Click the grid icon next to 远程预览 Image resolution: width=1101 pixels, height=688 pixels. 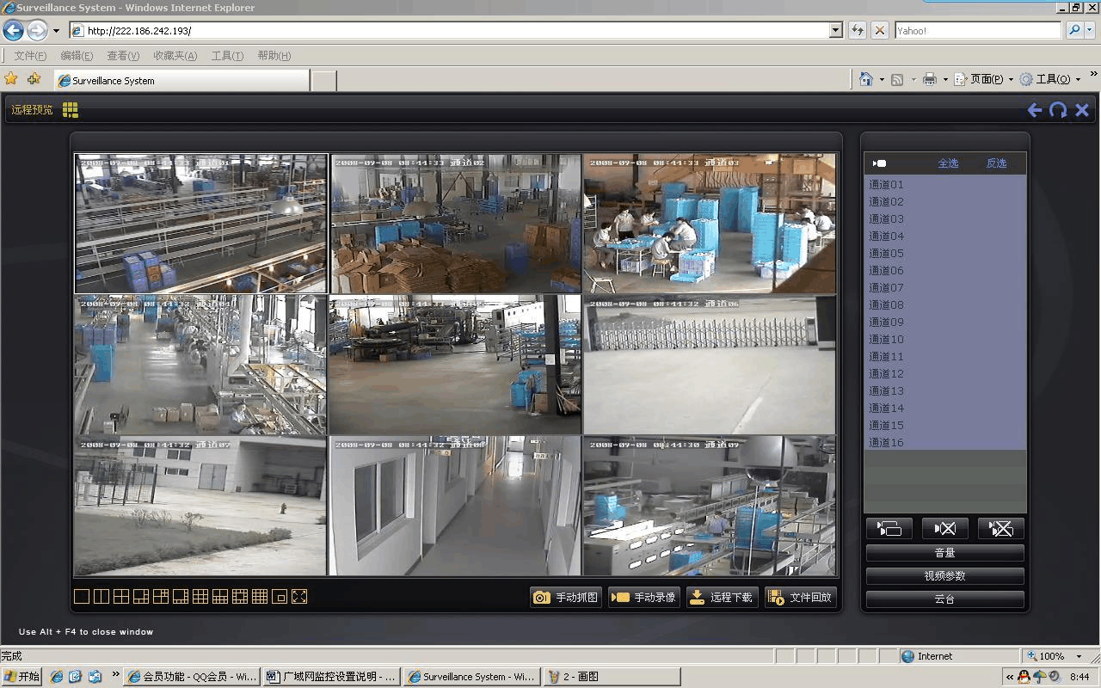point(71,110)
